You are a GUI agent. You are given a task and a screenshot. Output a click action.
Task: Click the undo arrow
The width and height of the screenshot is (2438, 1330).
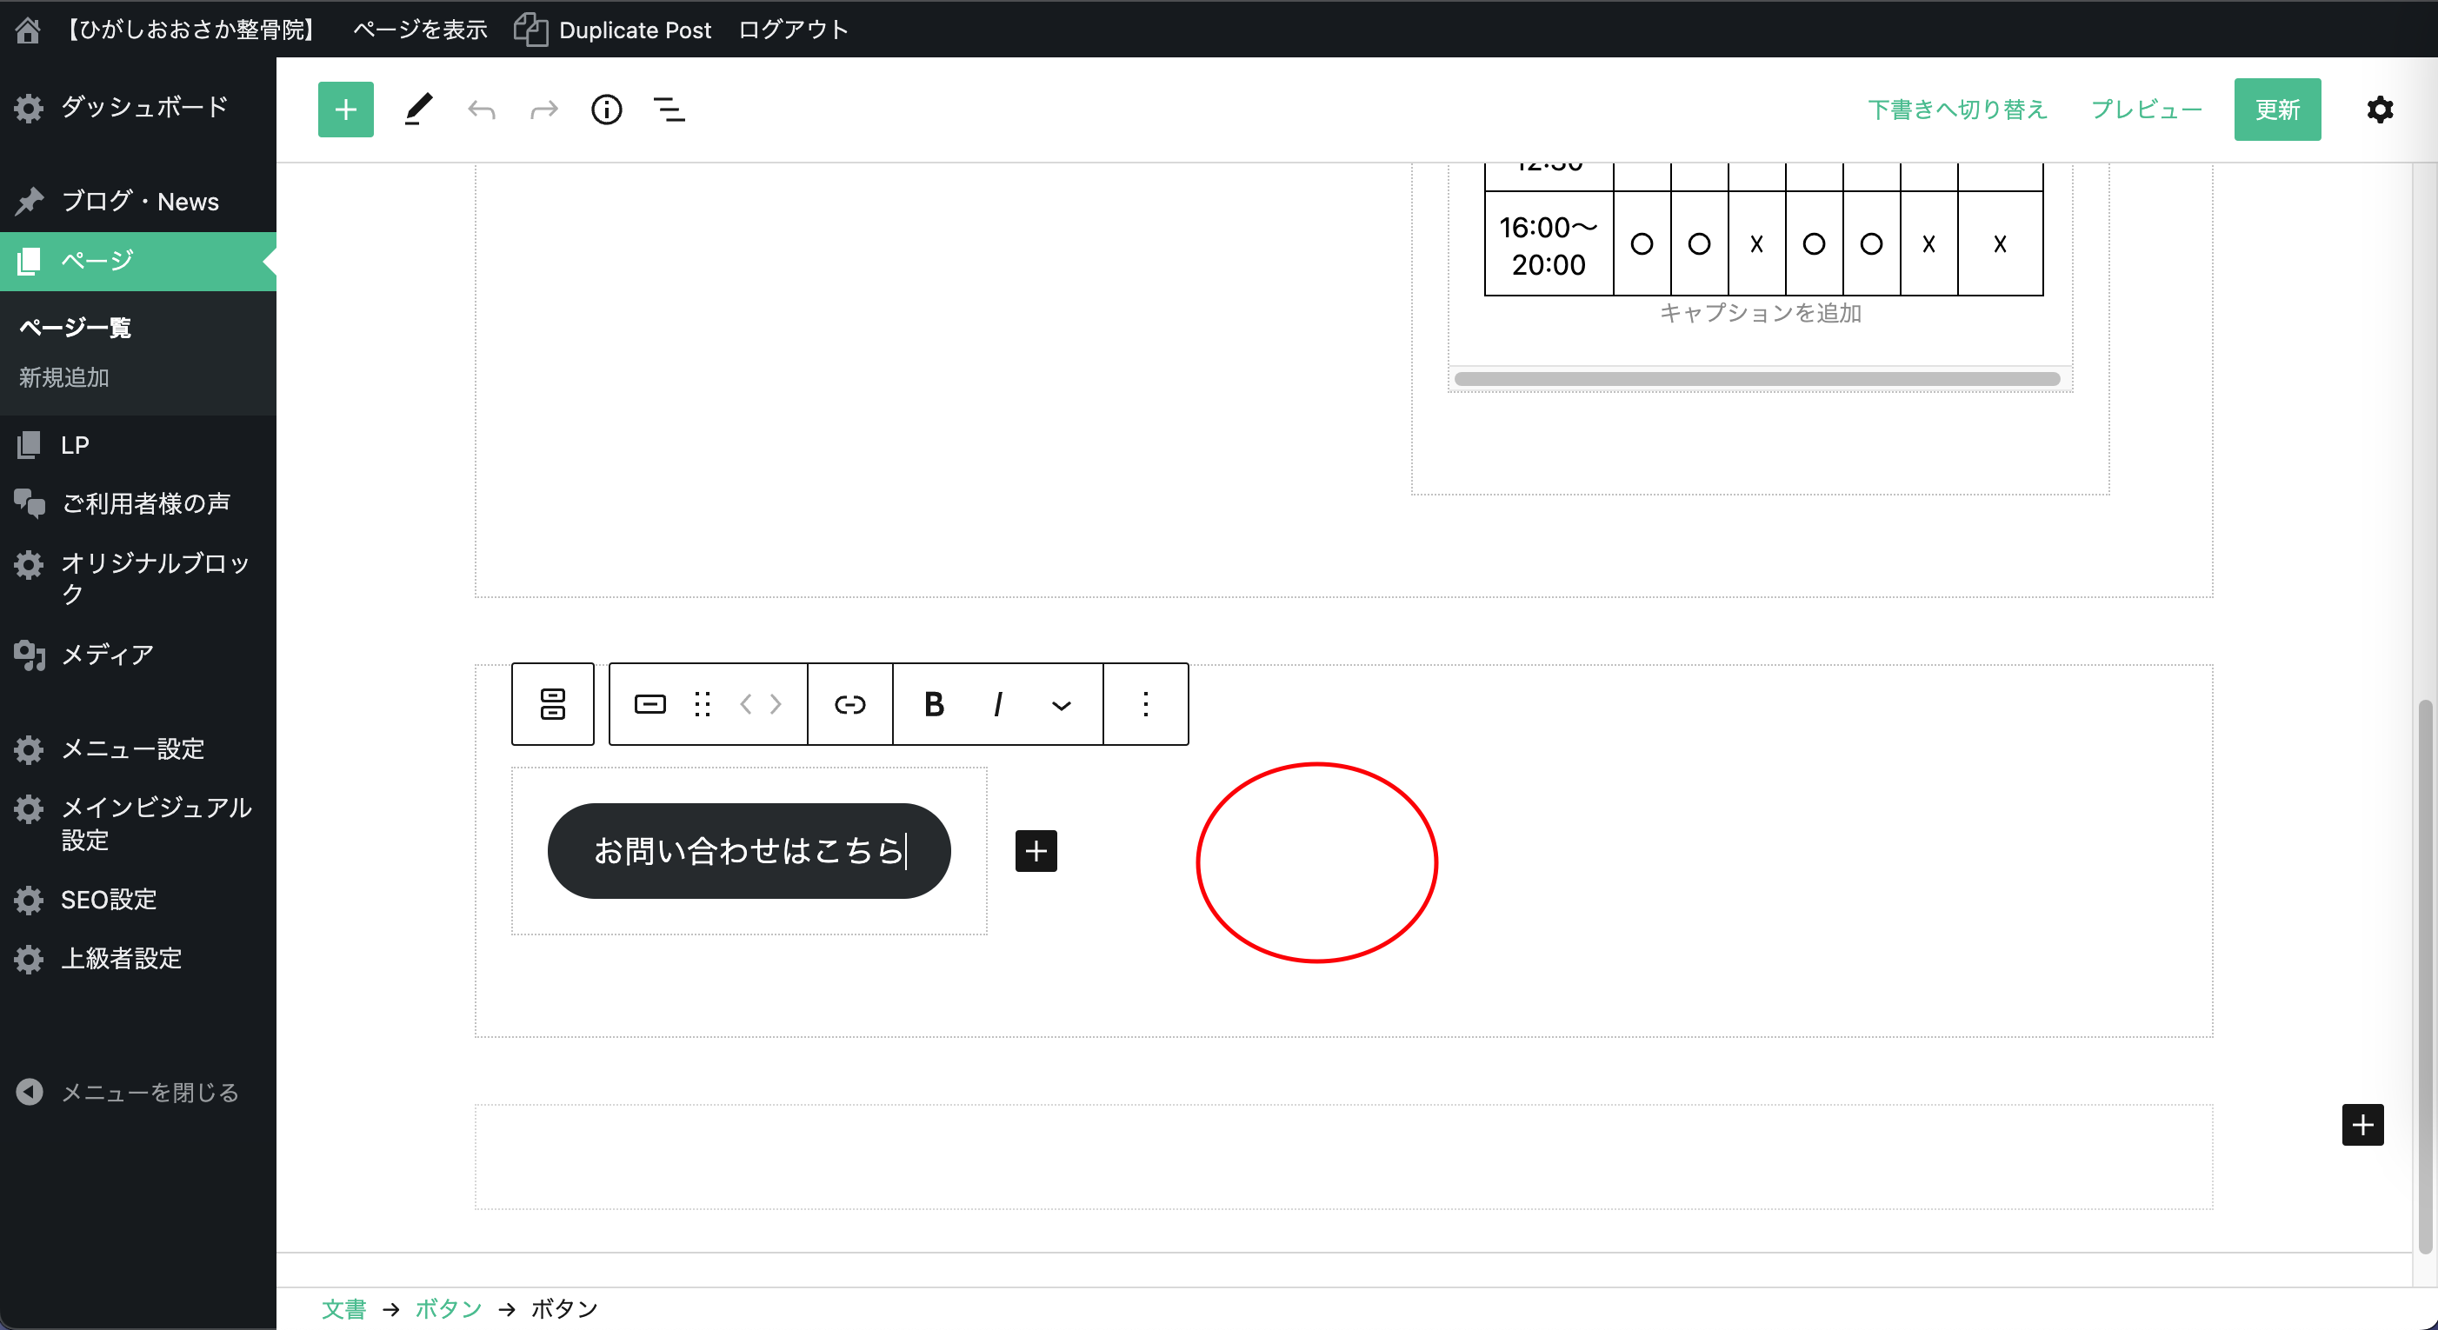482,110
